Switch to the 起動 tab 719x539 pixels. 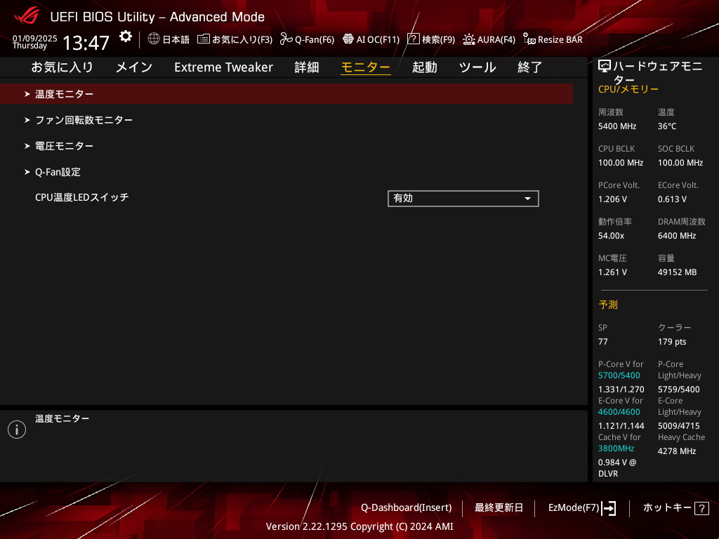424,67
